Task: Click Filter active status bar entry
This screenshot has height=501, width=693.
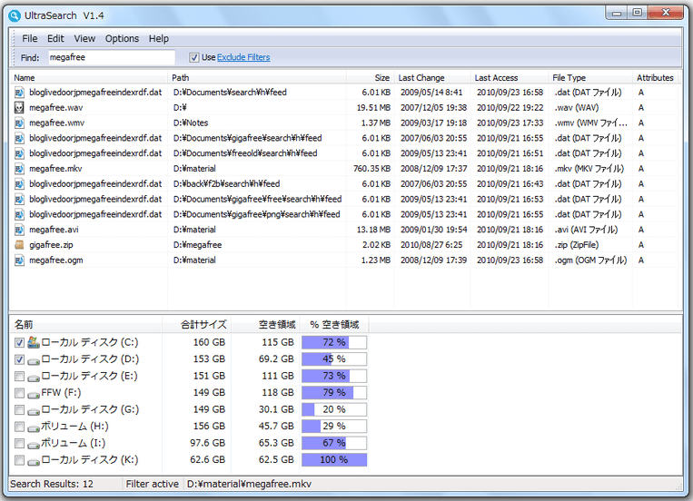Action: point(152,485)
